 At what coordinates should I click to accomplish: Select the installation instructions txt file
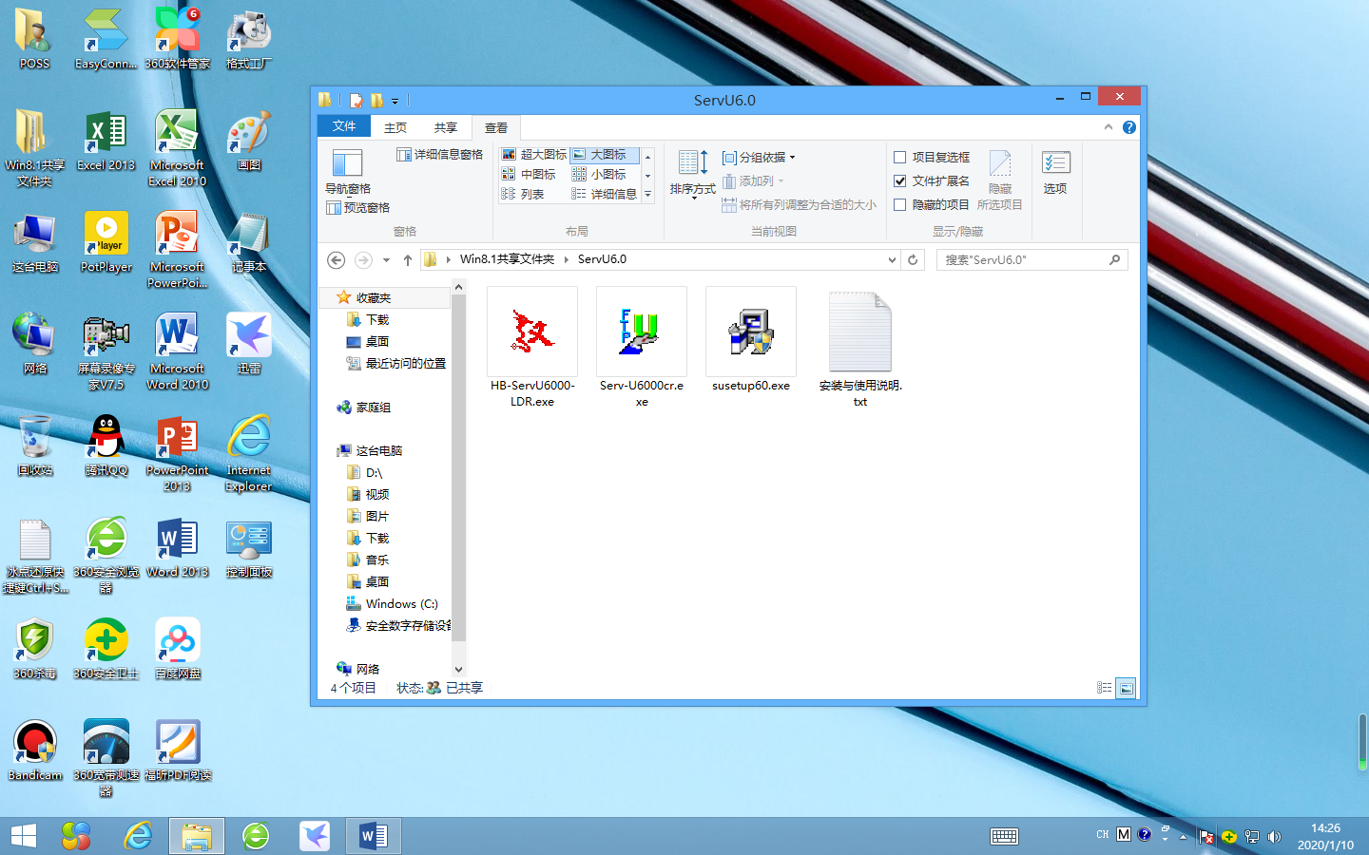coord(860,348)
